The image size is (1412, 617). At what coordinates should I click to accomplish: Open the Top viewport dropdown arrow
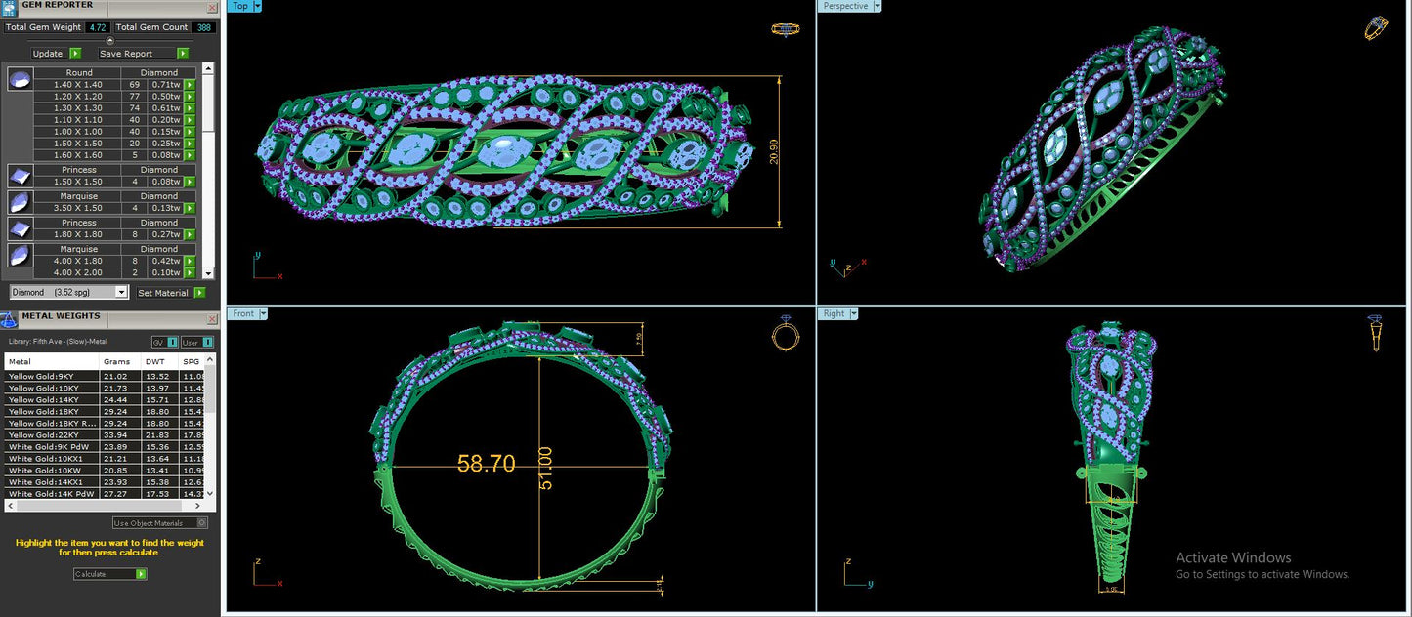(258, 6)
